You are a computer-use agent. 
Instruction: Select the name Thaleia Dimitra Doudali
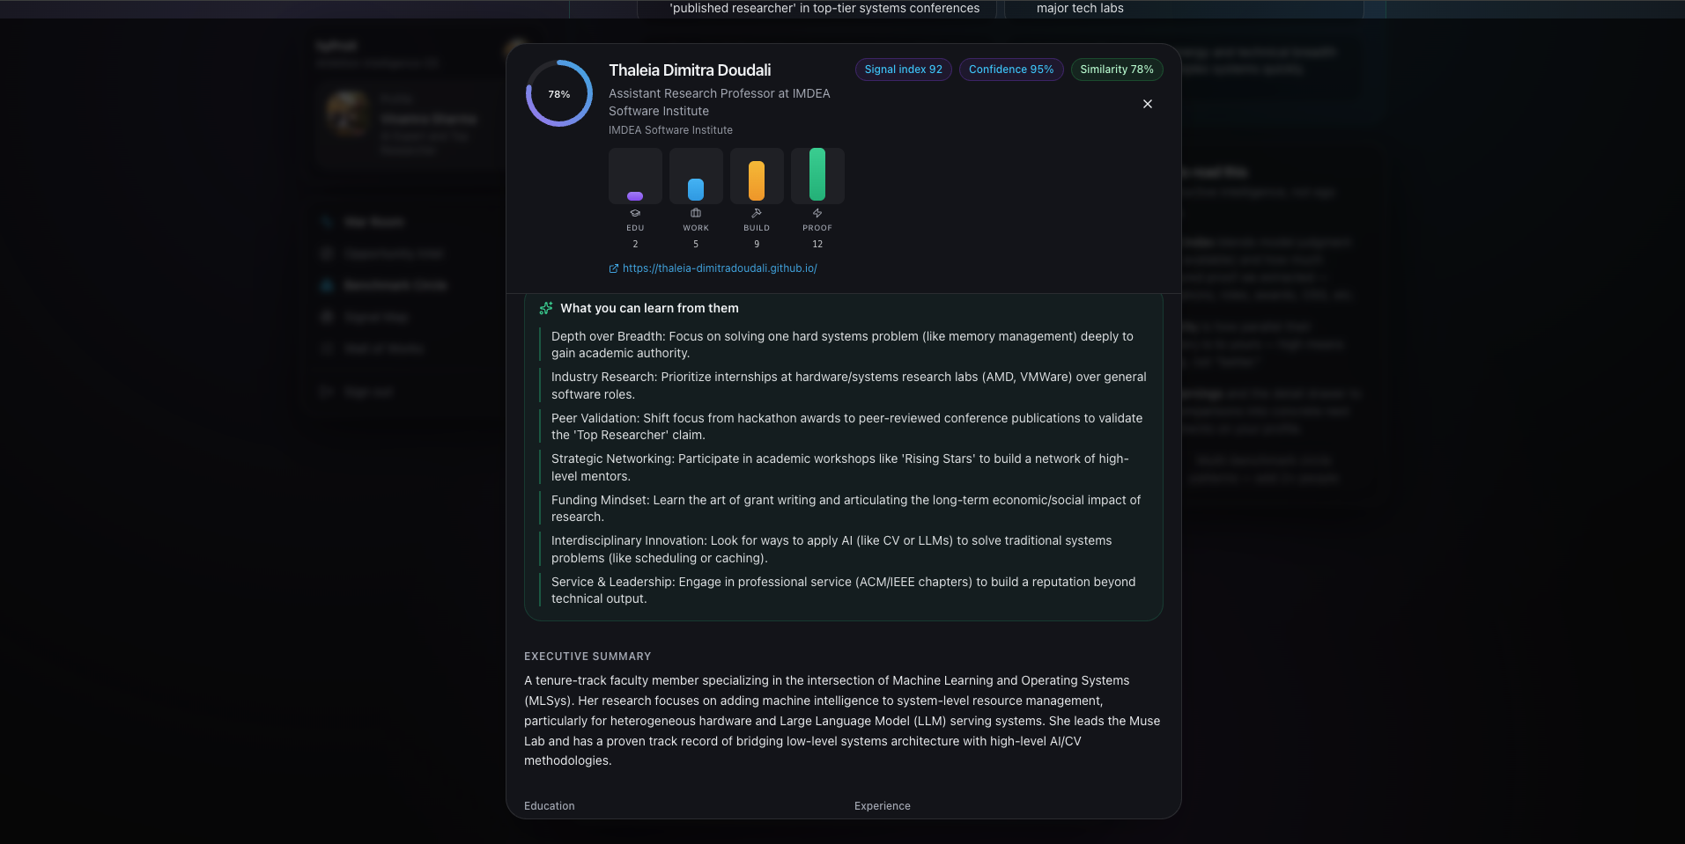coord(690,70)
